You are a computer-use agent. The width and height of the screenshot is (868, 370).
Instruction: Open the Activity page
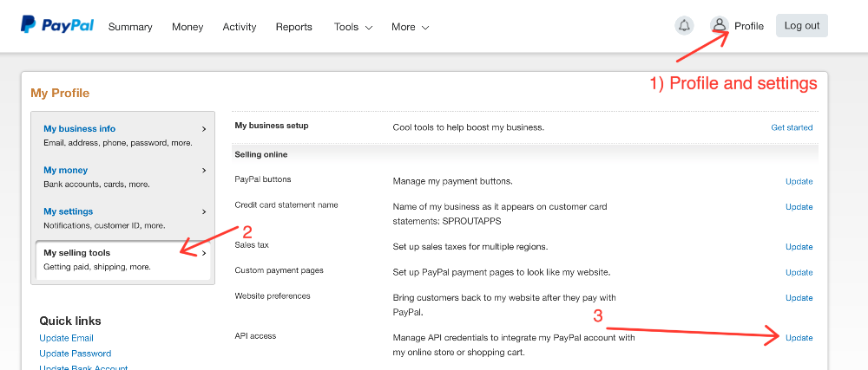point(240,27)
